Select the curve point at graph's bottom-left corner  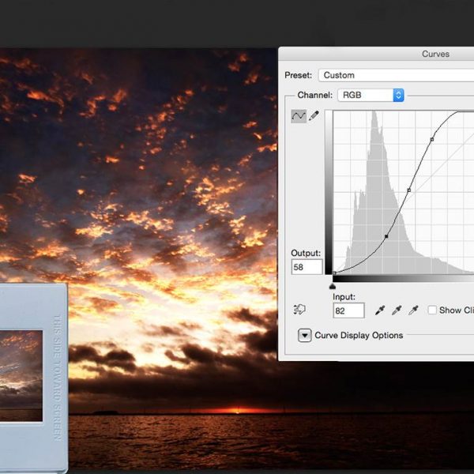pyautogui.click(x=334, y=273)
